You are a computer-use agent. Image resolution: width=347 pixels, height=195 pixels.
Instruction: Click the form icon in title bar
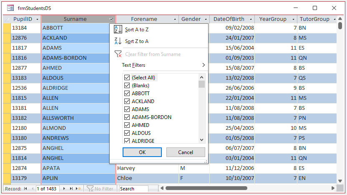10,8
